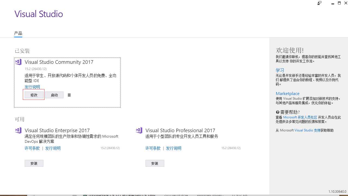Open the Microsoft 开发人员社区 link

tap(300, 117)
